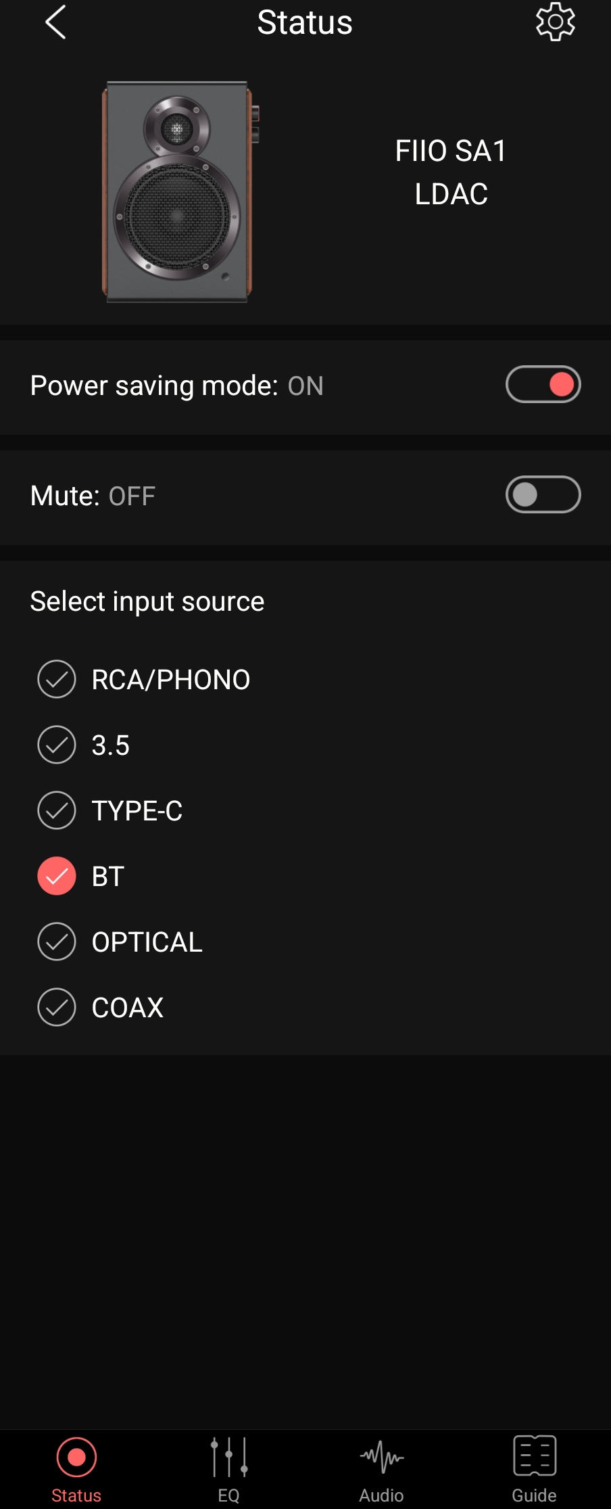The width and height of the screenshot is (611, 1509).
Task: Tap the Status record icon
Action: tap(76, 1457)
